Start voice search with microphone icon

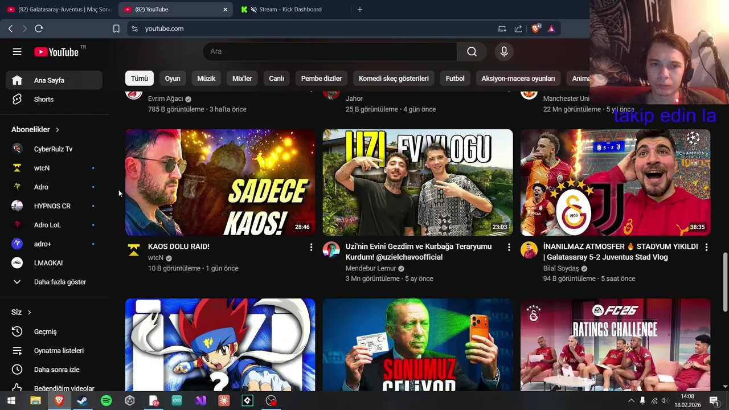[x=504, y=51]
